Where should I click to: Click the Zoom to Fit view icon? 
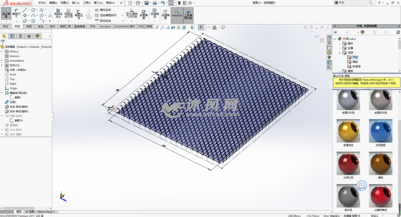[x=157, y=27]
